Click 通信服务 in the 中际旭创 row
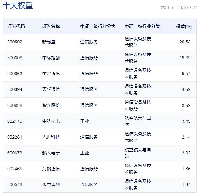 pyautogui.click(x=89, y=58)
